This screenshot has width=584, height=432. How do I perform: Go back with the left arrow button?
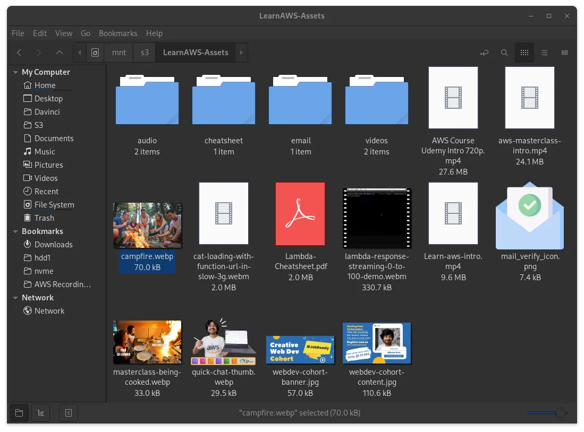pyautogui.click(x=19, y=53)
